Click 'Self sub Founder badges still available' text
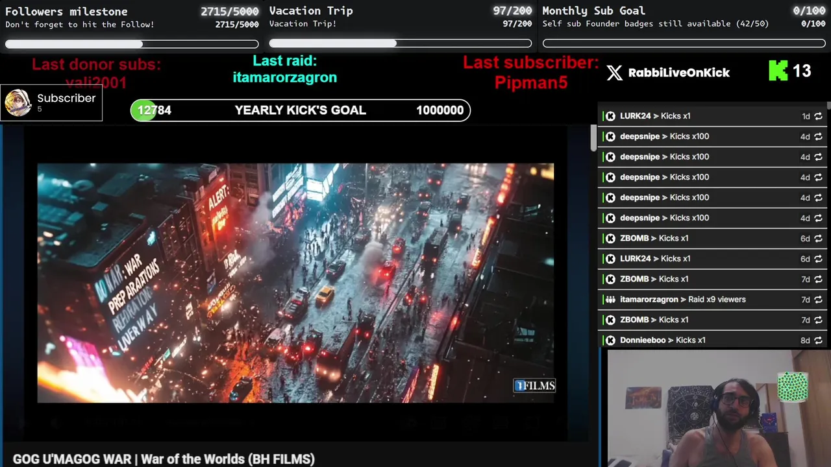831x467 pixels. pyautogui.click(x=636, y=24)
